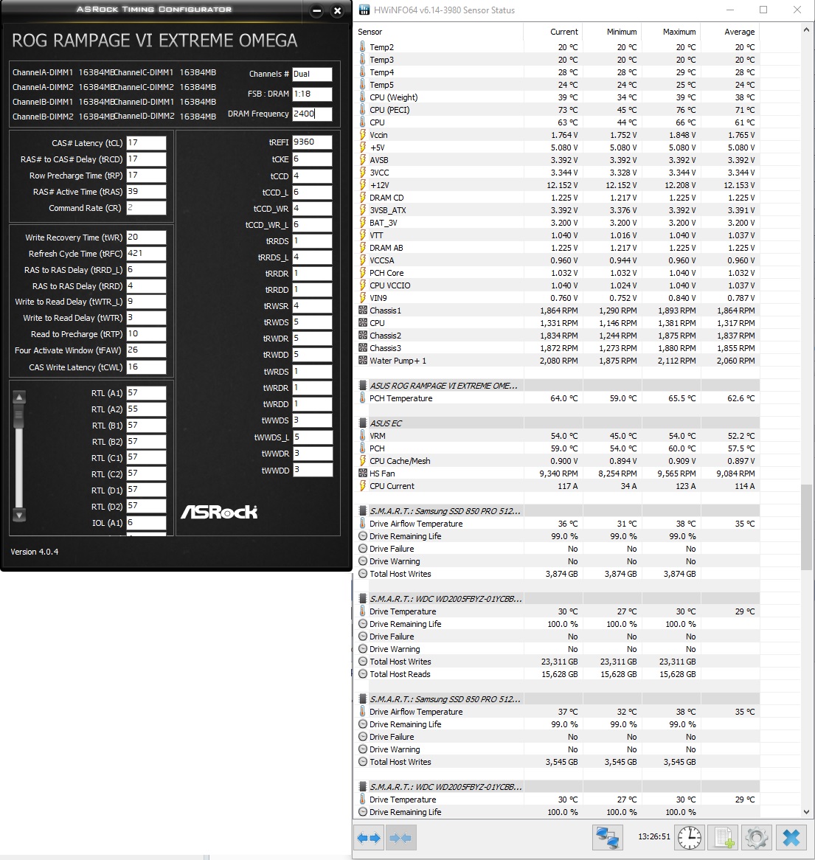Click the tWWDS_L value field

(x=312, y=437)
